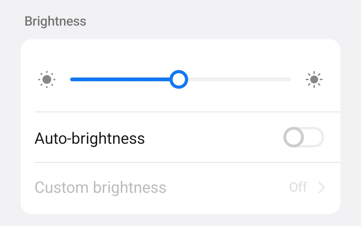Click the right end of the brightness slider track

point(289,79)
